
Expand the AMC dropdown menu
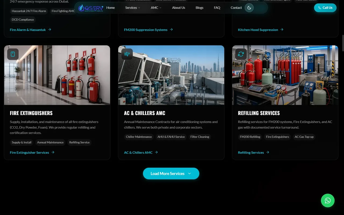(156, 8)
